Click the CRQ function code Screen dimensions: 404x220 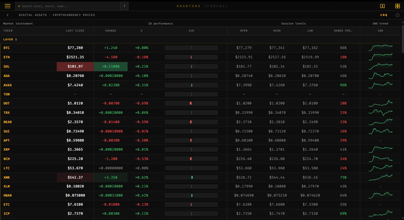(x=384, y=15)
